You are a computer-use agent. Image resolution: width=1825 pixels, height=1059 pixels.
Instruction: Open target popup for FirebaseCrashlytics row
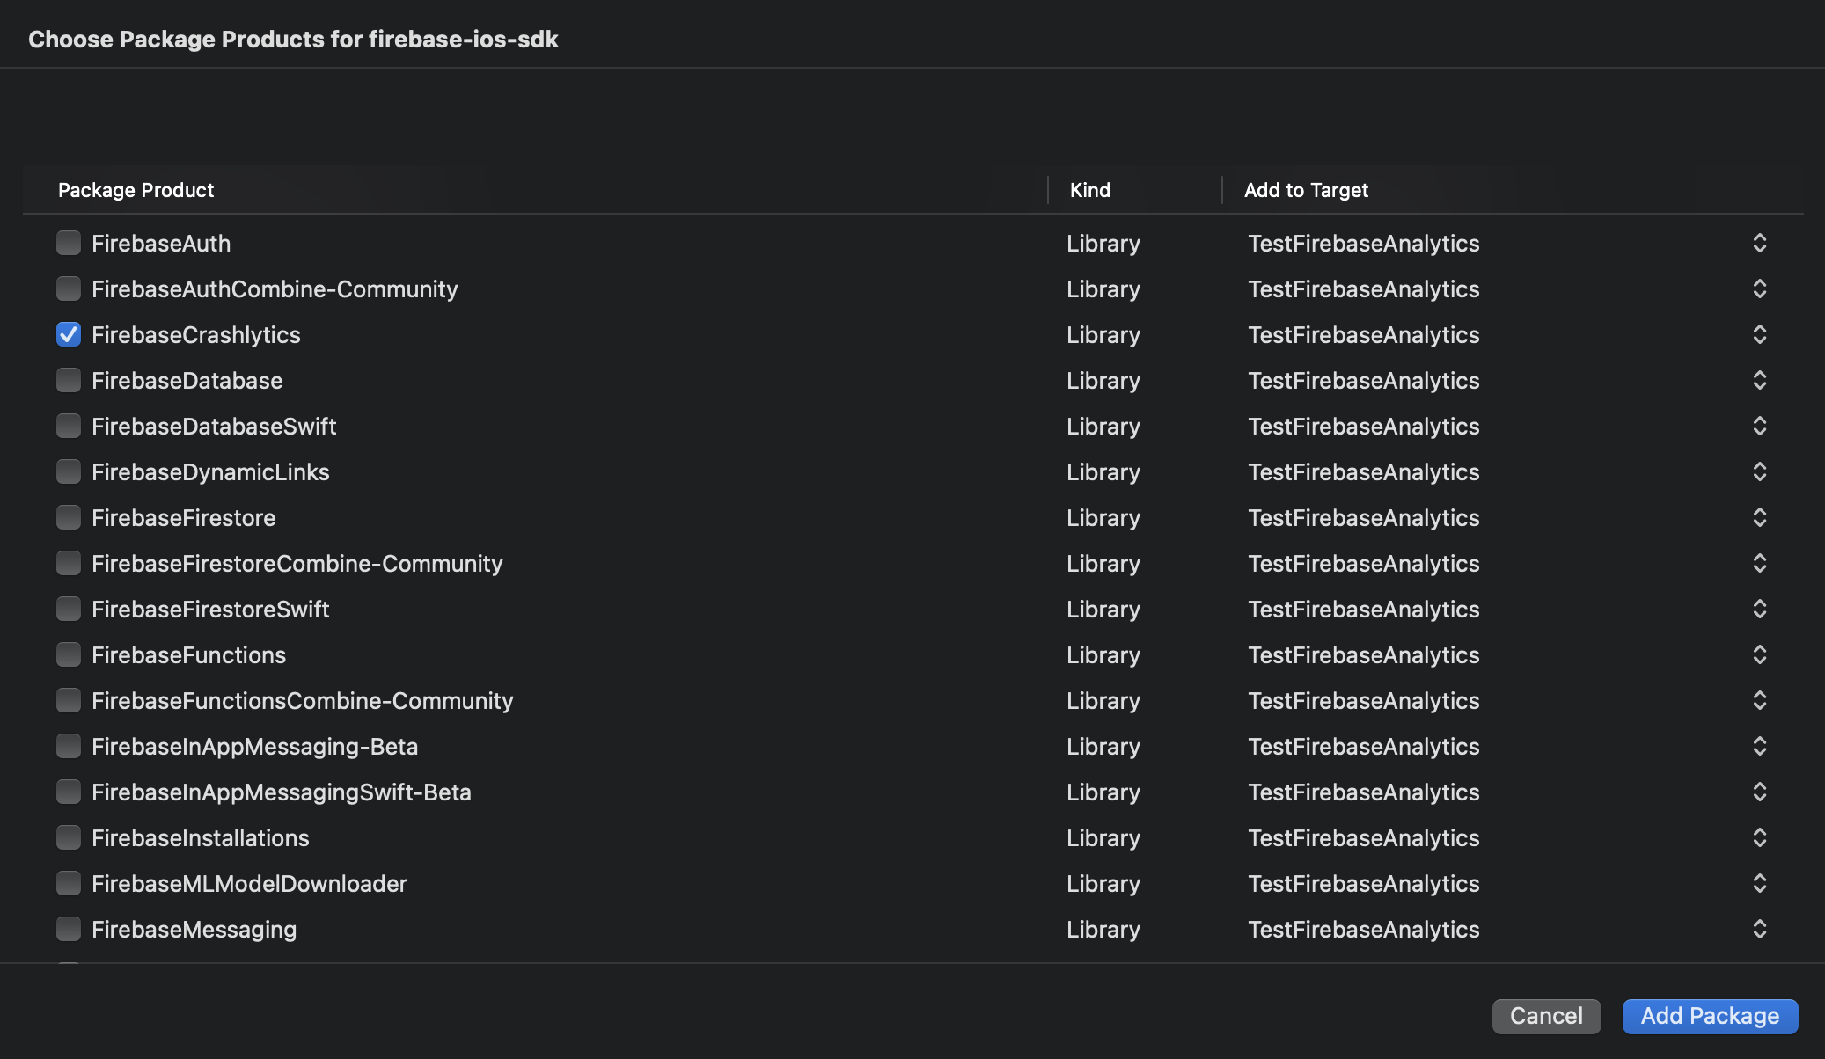(x=1759, y=334)
